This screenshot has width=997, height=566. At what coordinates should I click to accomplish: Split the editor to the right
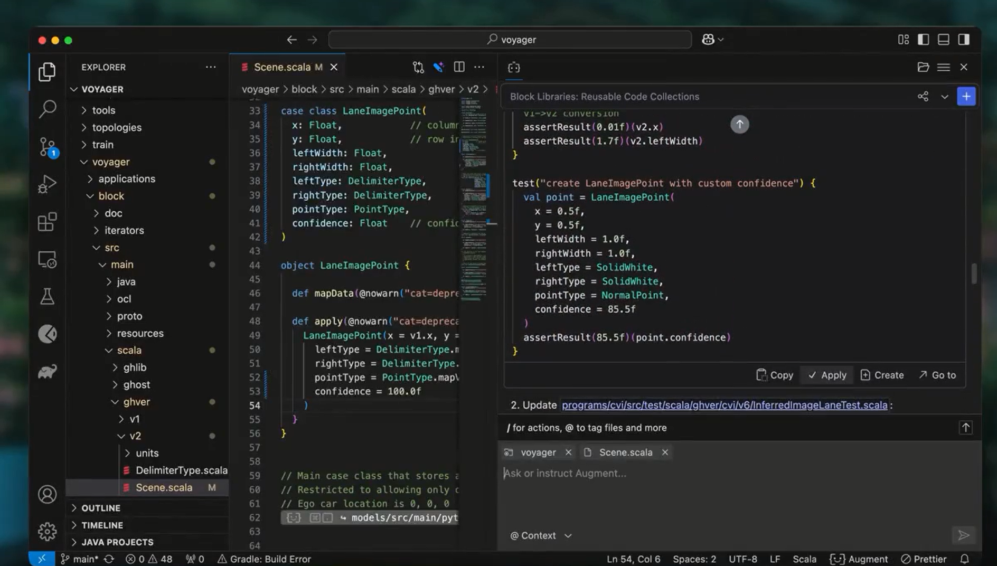coord(459,67)
